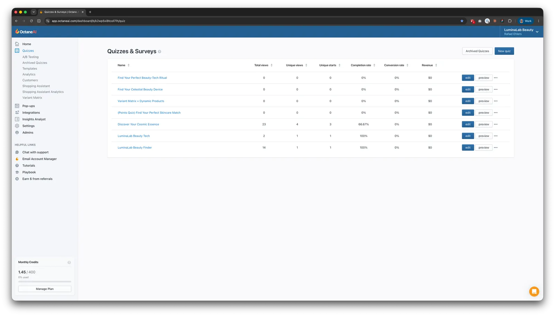Click the Octane AI logo
This screenshot has width=555, height=316.
point(26,32)
